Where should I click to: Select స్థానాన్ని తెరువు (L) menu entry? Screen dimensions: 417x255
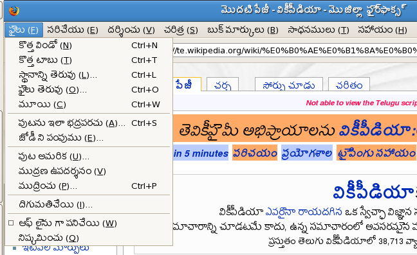[x=89, y=75]
